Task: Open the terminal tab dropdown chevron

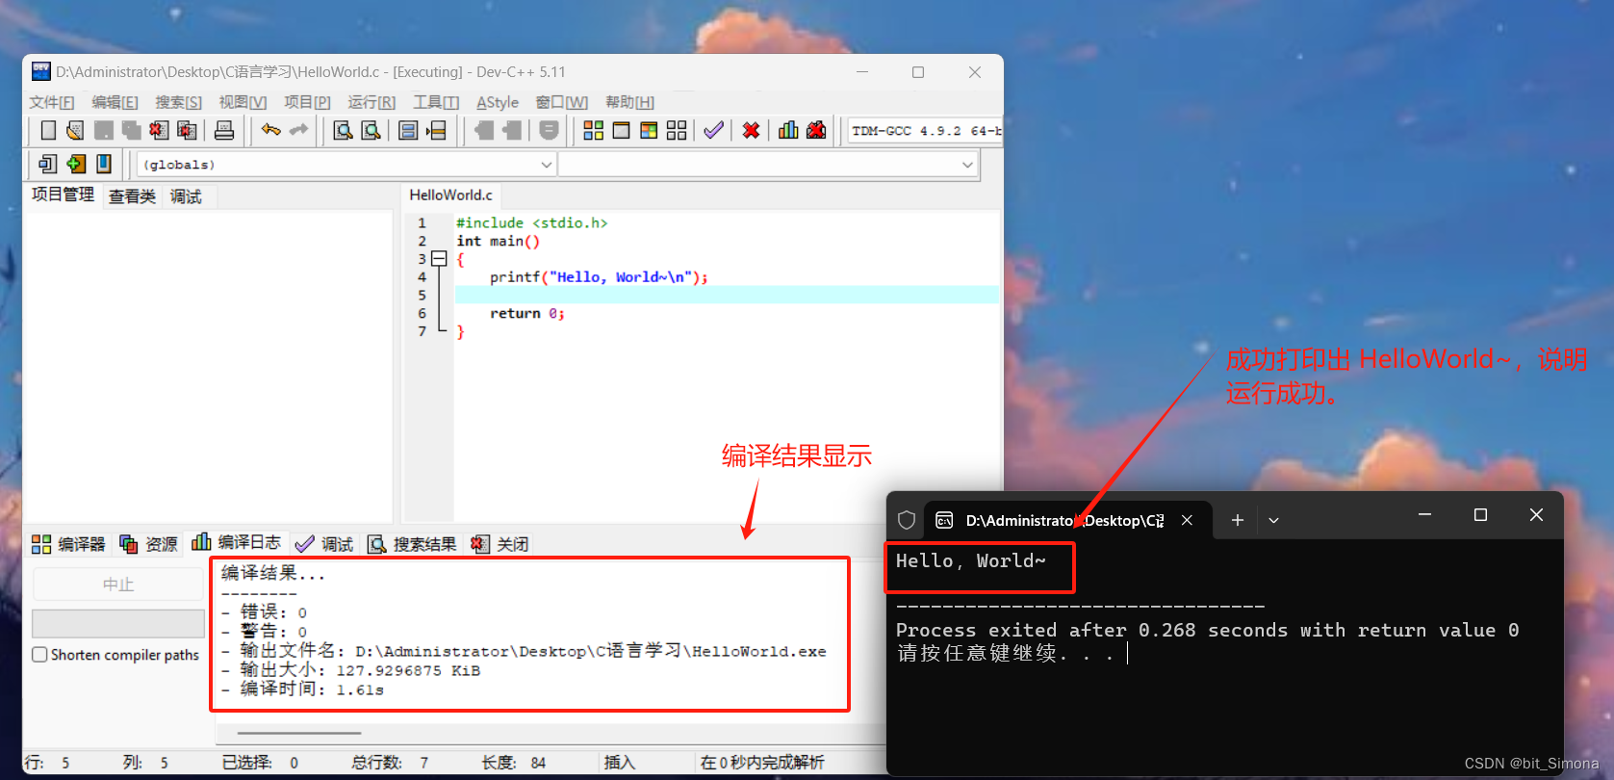Action: 1273,520
